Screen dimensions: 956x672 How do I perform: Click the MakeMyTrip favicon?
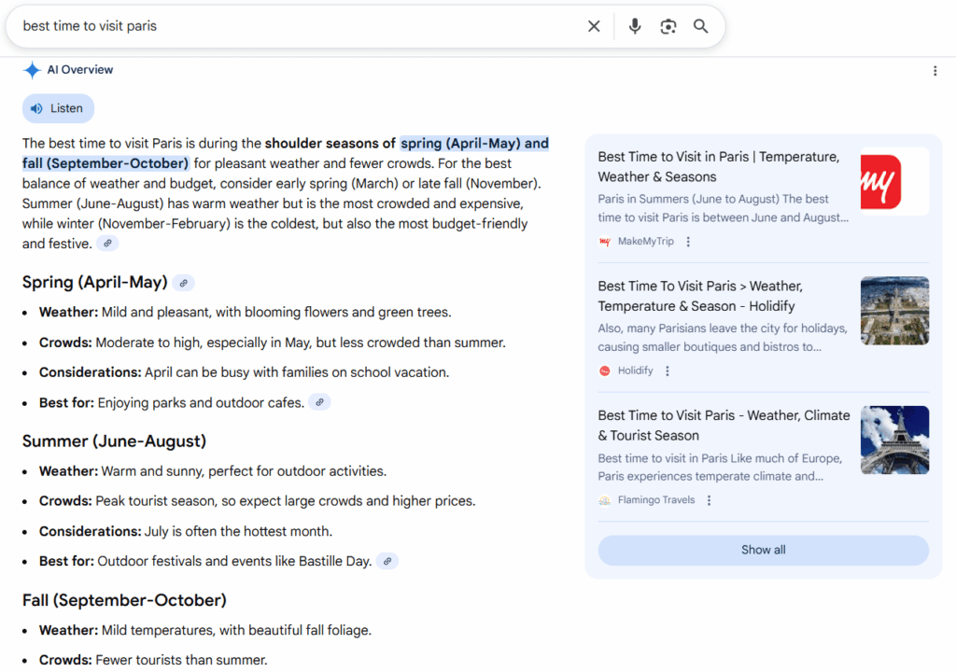click(x=604, y=241)
